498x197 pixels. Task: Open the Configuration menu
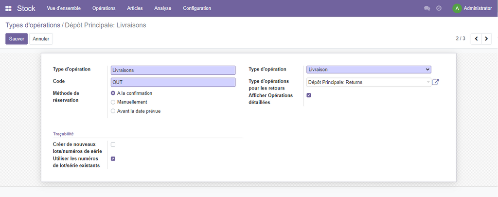click(x=197, y=8)
